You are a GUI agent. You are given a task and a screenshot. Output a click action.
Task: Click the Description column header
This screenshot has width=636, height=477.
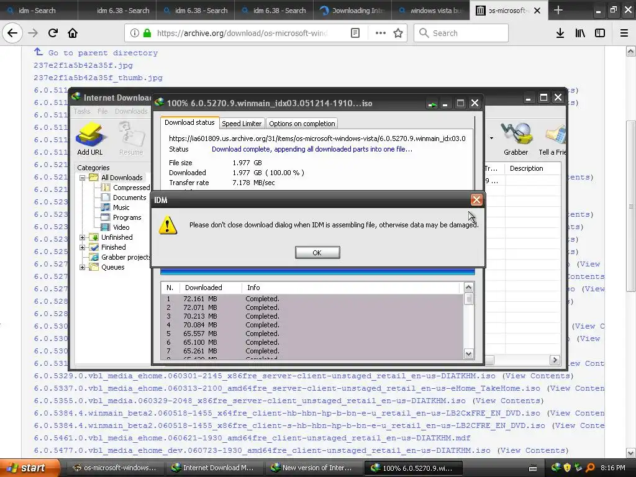pyautogui.click(x=526, y=168)
